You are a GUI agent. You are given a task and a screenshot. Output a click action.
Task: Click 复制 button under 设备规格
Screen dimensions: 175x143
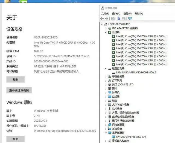click(x=15, y=79)
